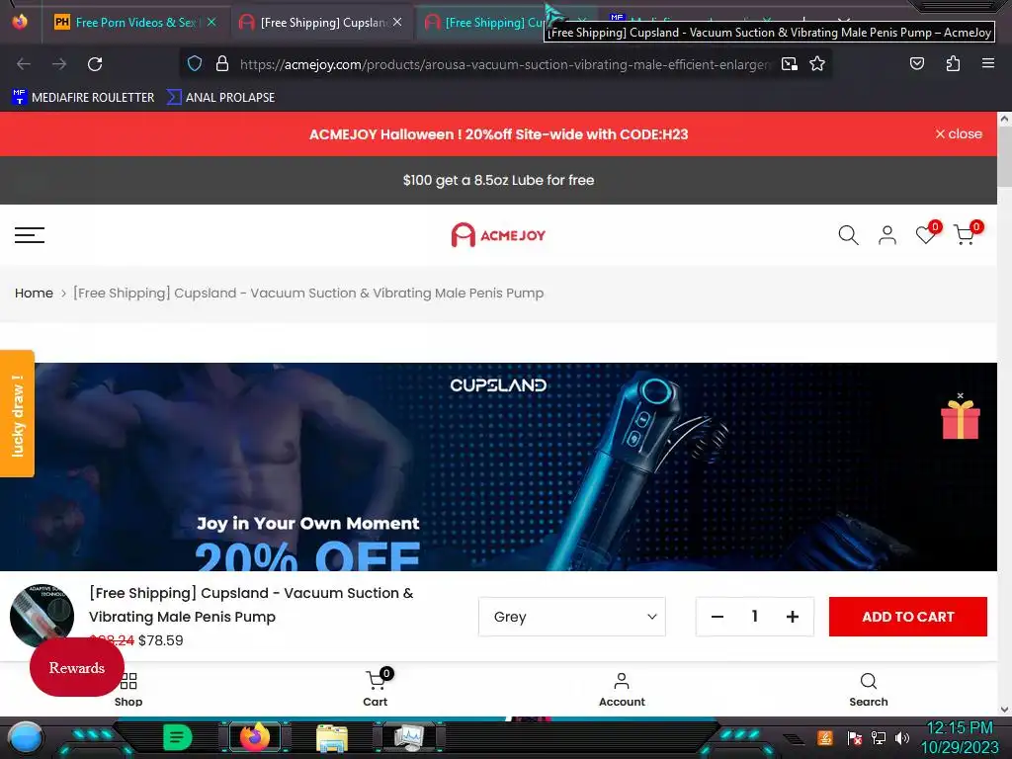Screen dimensions: 1012x759
Task: Reload the current page
Action: point(95,64)
